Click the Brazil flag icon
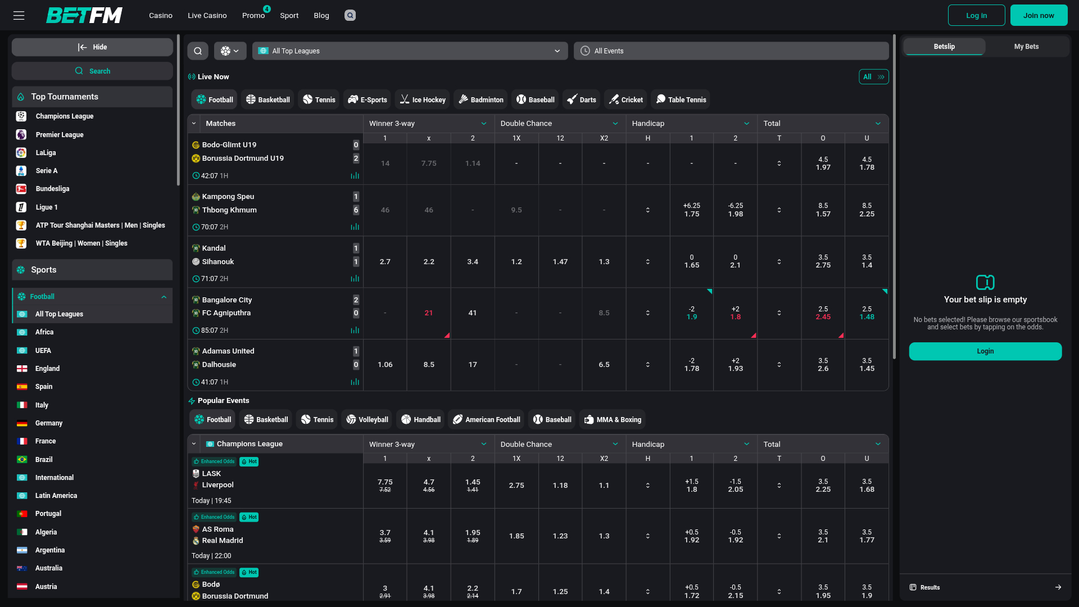Viewport: 1079px width, 607px height. [x=22, y=460]
